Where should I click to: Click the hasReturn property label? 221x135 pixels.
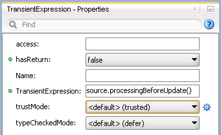33,59
